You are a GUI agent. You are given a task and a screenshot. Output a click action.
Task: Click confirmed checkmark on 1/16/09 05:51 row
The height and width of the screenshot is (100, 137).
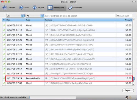(4, 25)
